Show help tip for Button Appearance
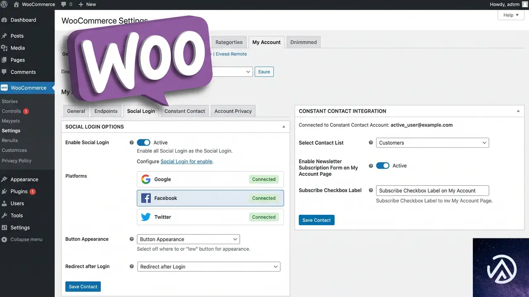 [132, 239]
